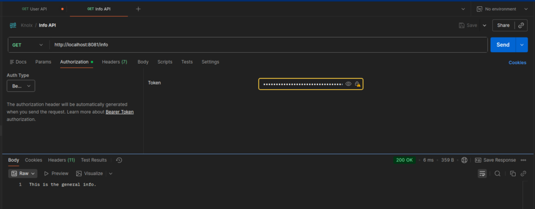Click the response text 'This is the general info.'
The height and width of the screenshot is (209, 535).
[x=63, y=185]
